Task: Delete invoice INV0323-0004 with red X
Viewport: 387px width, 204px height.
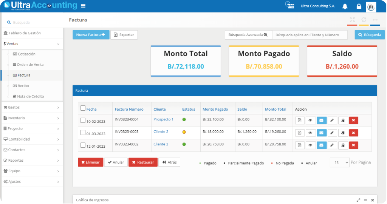Action: coord(353,121)
